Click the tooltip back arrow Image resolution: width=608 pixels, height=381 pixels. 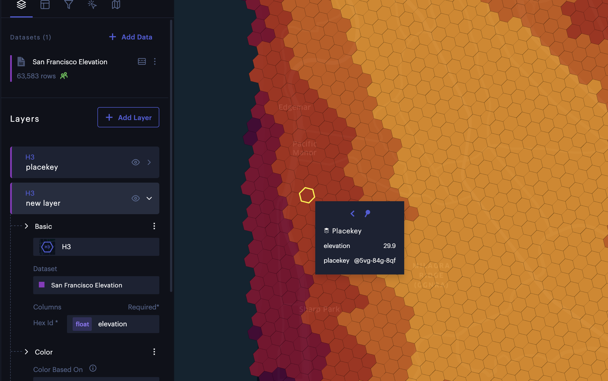352,213
